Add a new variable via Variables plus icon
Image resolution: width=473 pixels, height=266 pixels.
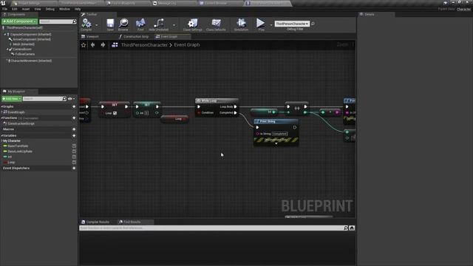point(74,136)
